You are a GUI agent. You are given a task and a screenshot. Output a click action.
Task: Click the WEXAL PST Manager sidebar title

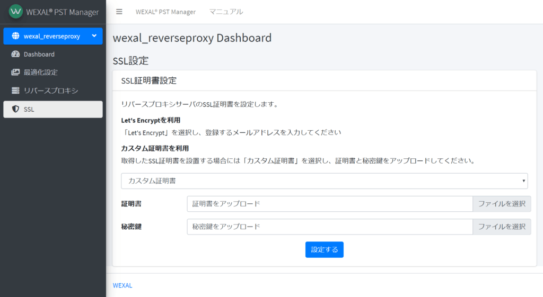pos(63,12)
